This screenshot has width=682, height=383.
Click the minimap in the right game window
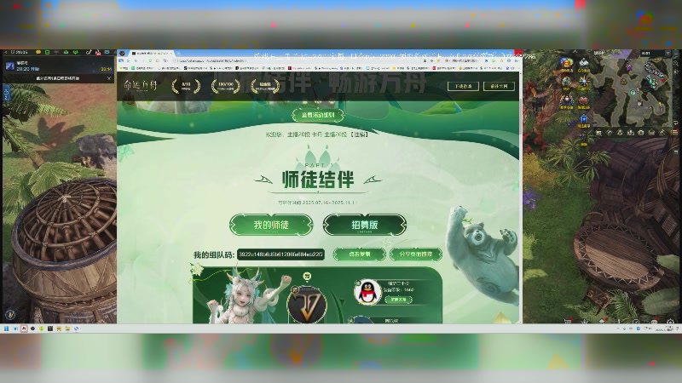(x=633, y=92)
